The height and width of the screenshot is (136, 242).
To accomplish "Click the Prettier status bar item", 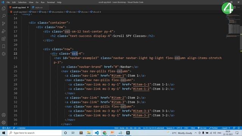I will 213,128.
